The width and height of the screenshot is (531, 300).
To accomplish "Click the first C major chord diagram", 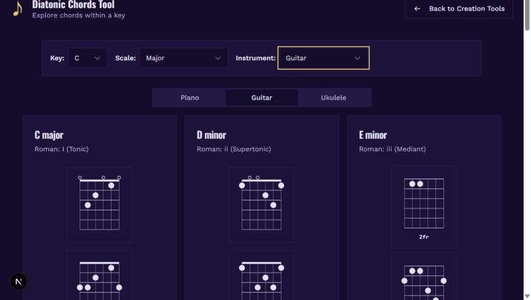I will [99, 204].
